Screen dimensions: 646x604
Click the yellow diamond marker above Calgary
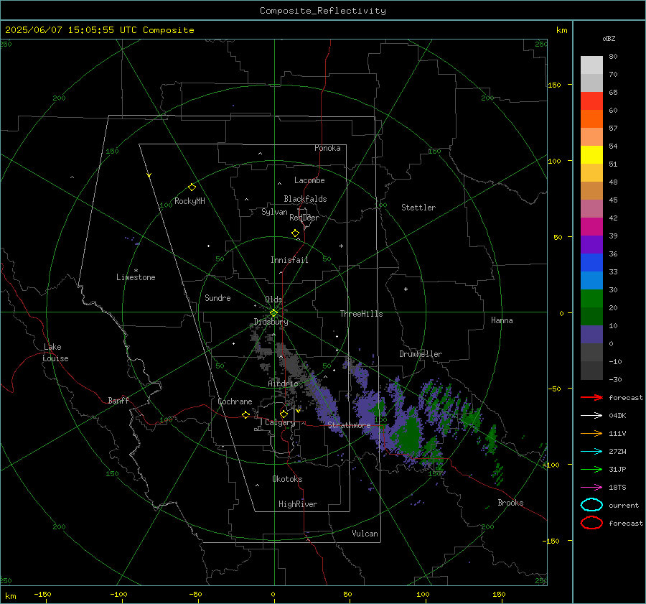[x=284, y=414]
